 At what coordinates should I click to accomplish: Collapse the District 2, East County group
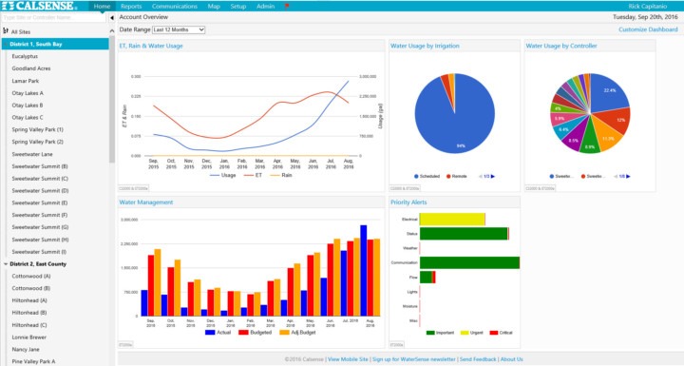[x=6, y=264]
